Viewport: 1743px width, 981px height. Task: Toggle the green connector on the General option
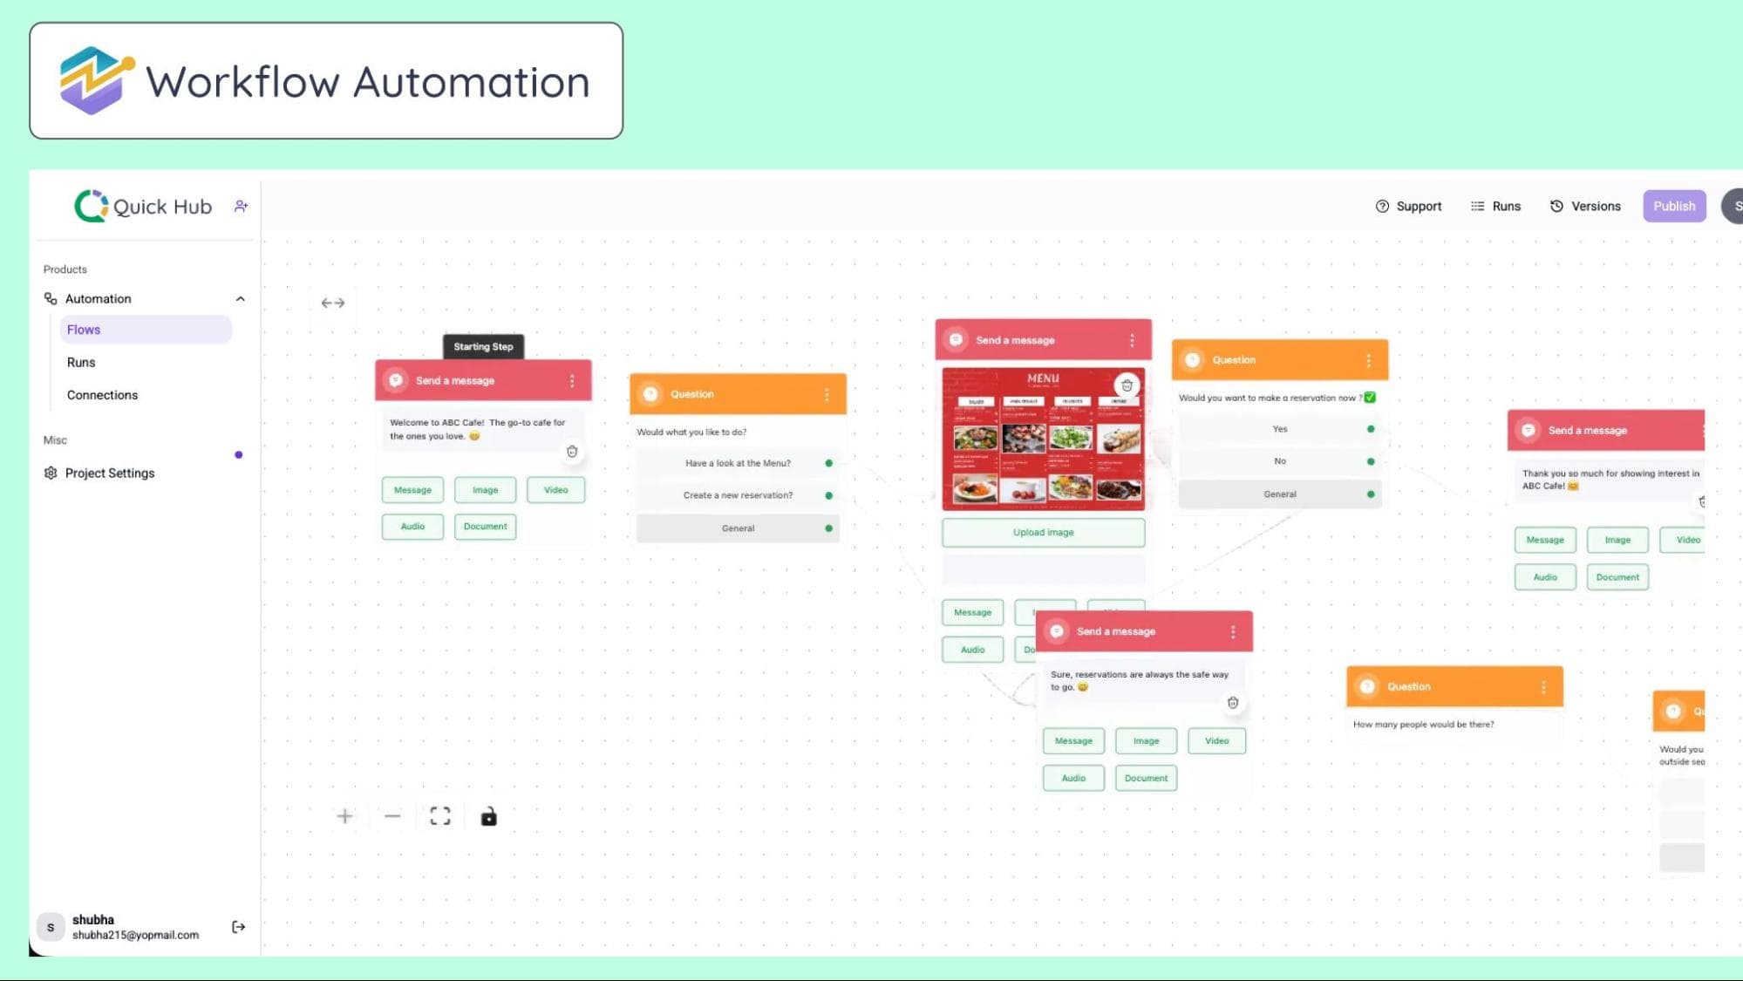pos(1371,494)
